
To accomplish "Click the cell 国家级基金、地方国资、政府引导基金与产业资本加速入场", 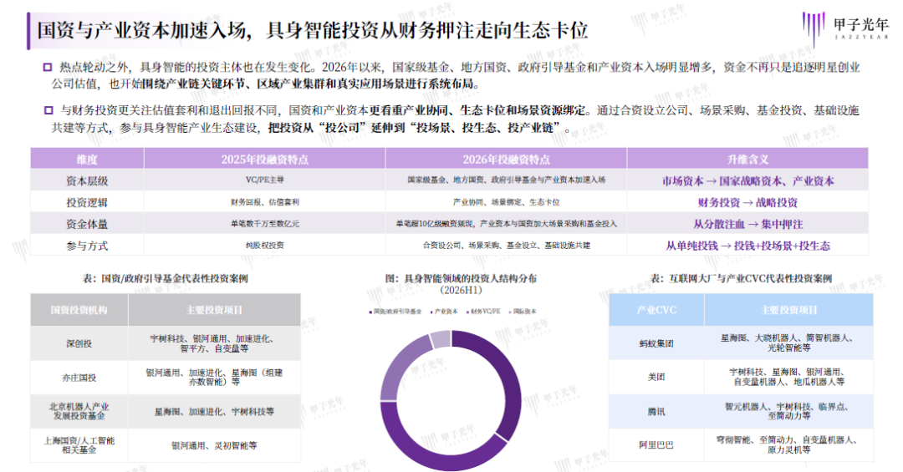I will (x=506, y=180).
